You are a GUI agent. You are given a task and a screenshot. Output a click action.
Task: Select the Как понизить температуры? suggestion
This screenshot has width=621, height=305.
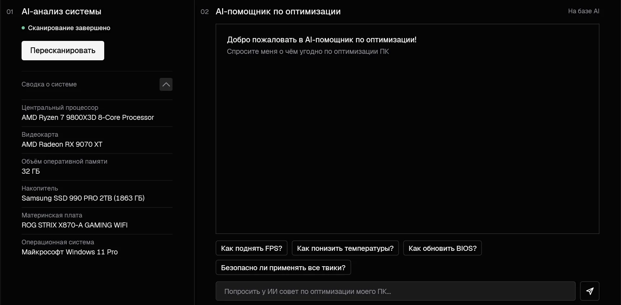pyautogui.click(x=345, y=248)
